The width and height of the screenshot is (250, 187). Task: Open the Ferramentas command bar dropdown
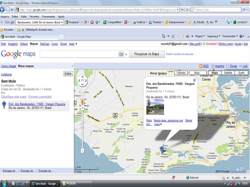(230, 36)
